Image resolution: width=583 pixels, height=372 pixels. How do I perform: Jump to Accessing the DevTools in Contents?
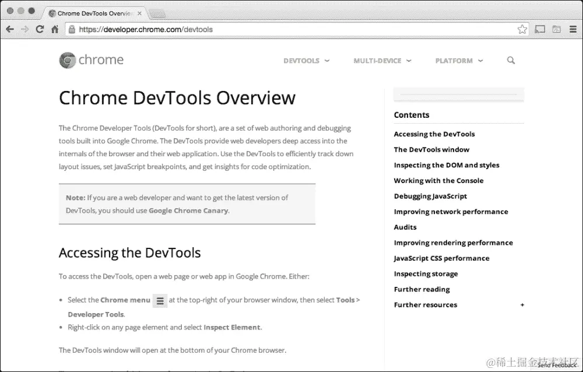click(x=434, y=134)
